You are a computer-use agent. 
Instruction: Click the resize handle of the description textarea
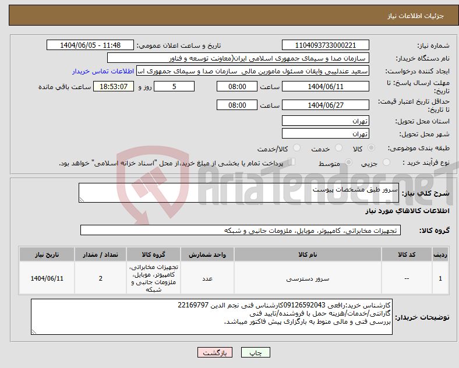click(82, 200)
